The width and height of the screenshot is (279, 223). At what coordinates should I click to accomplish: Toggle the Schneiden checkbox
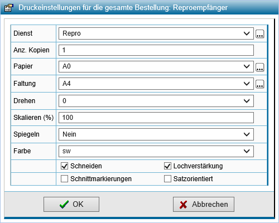(x=64, y=166)
